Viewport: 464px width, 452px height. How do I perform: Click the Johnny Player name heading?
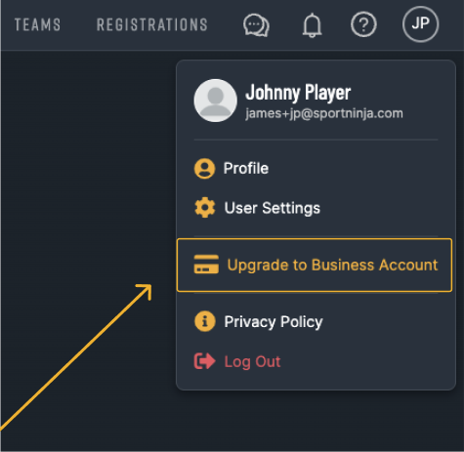[x=298, y=93]
